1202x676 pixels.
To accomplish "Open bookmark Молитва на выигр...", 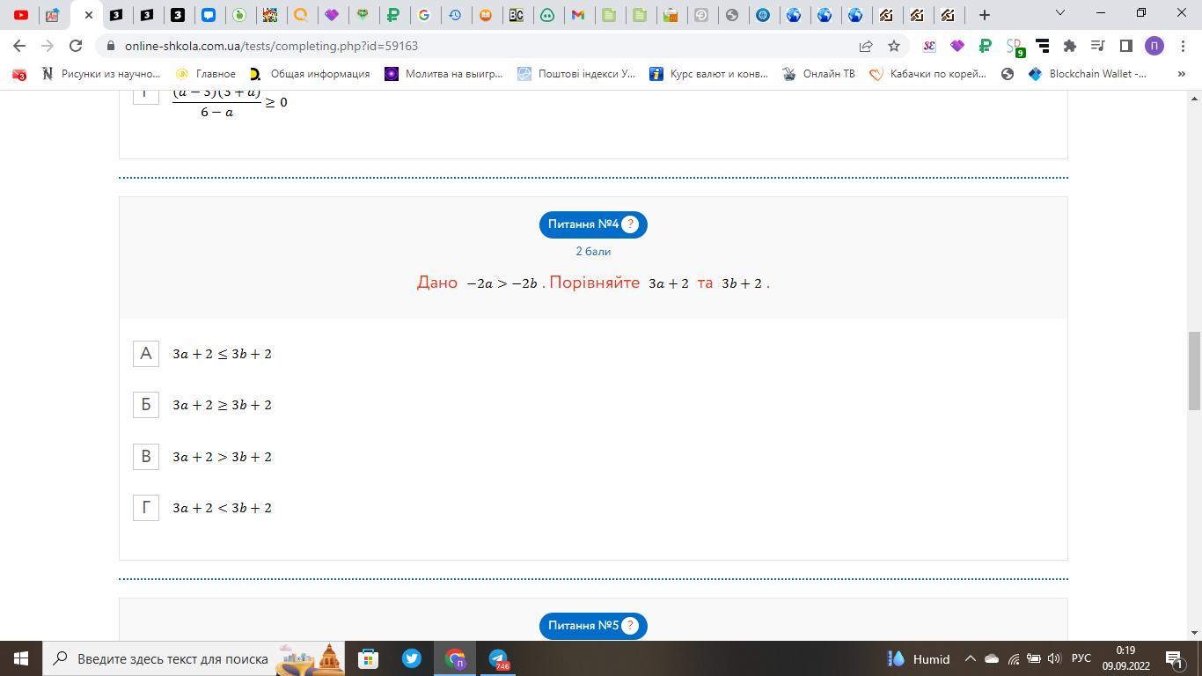I will point(443,74).
